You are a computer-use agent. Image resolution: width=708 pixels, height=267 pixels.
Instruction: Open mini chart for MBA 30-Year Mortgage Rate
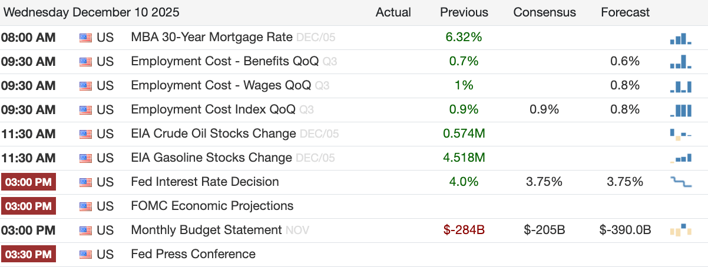point(680,38)
